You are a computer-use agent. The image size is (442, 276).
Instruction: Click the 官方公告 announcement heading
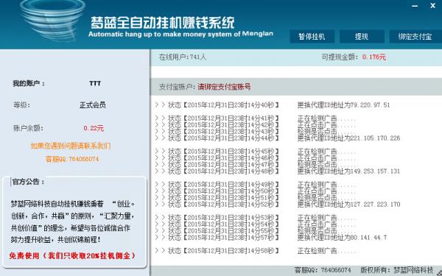(28, 182)
